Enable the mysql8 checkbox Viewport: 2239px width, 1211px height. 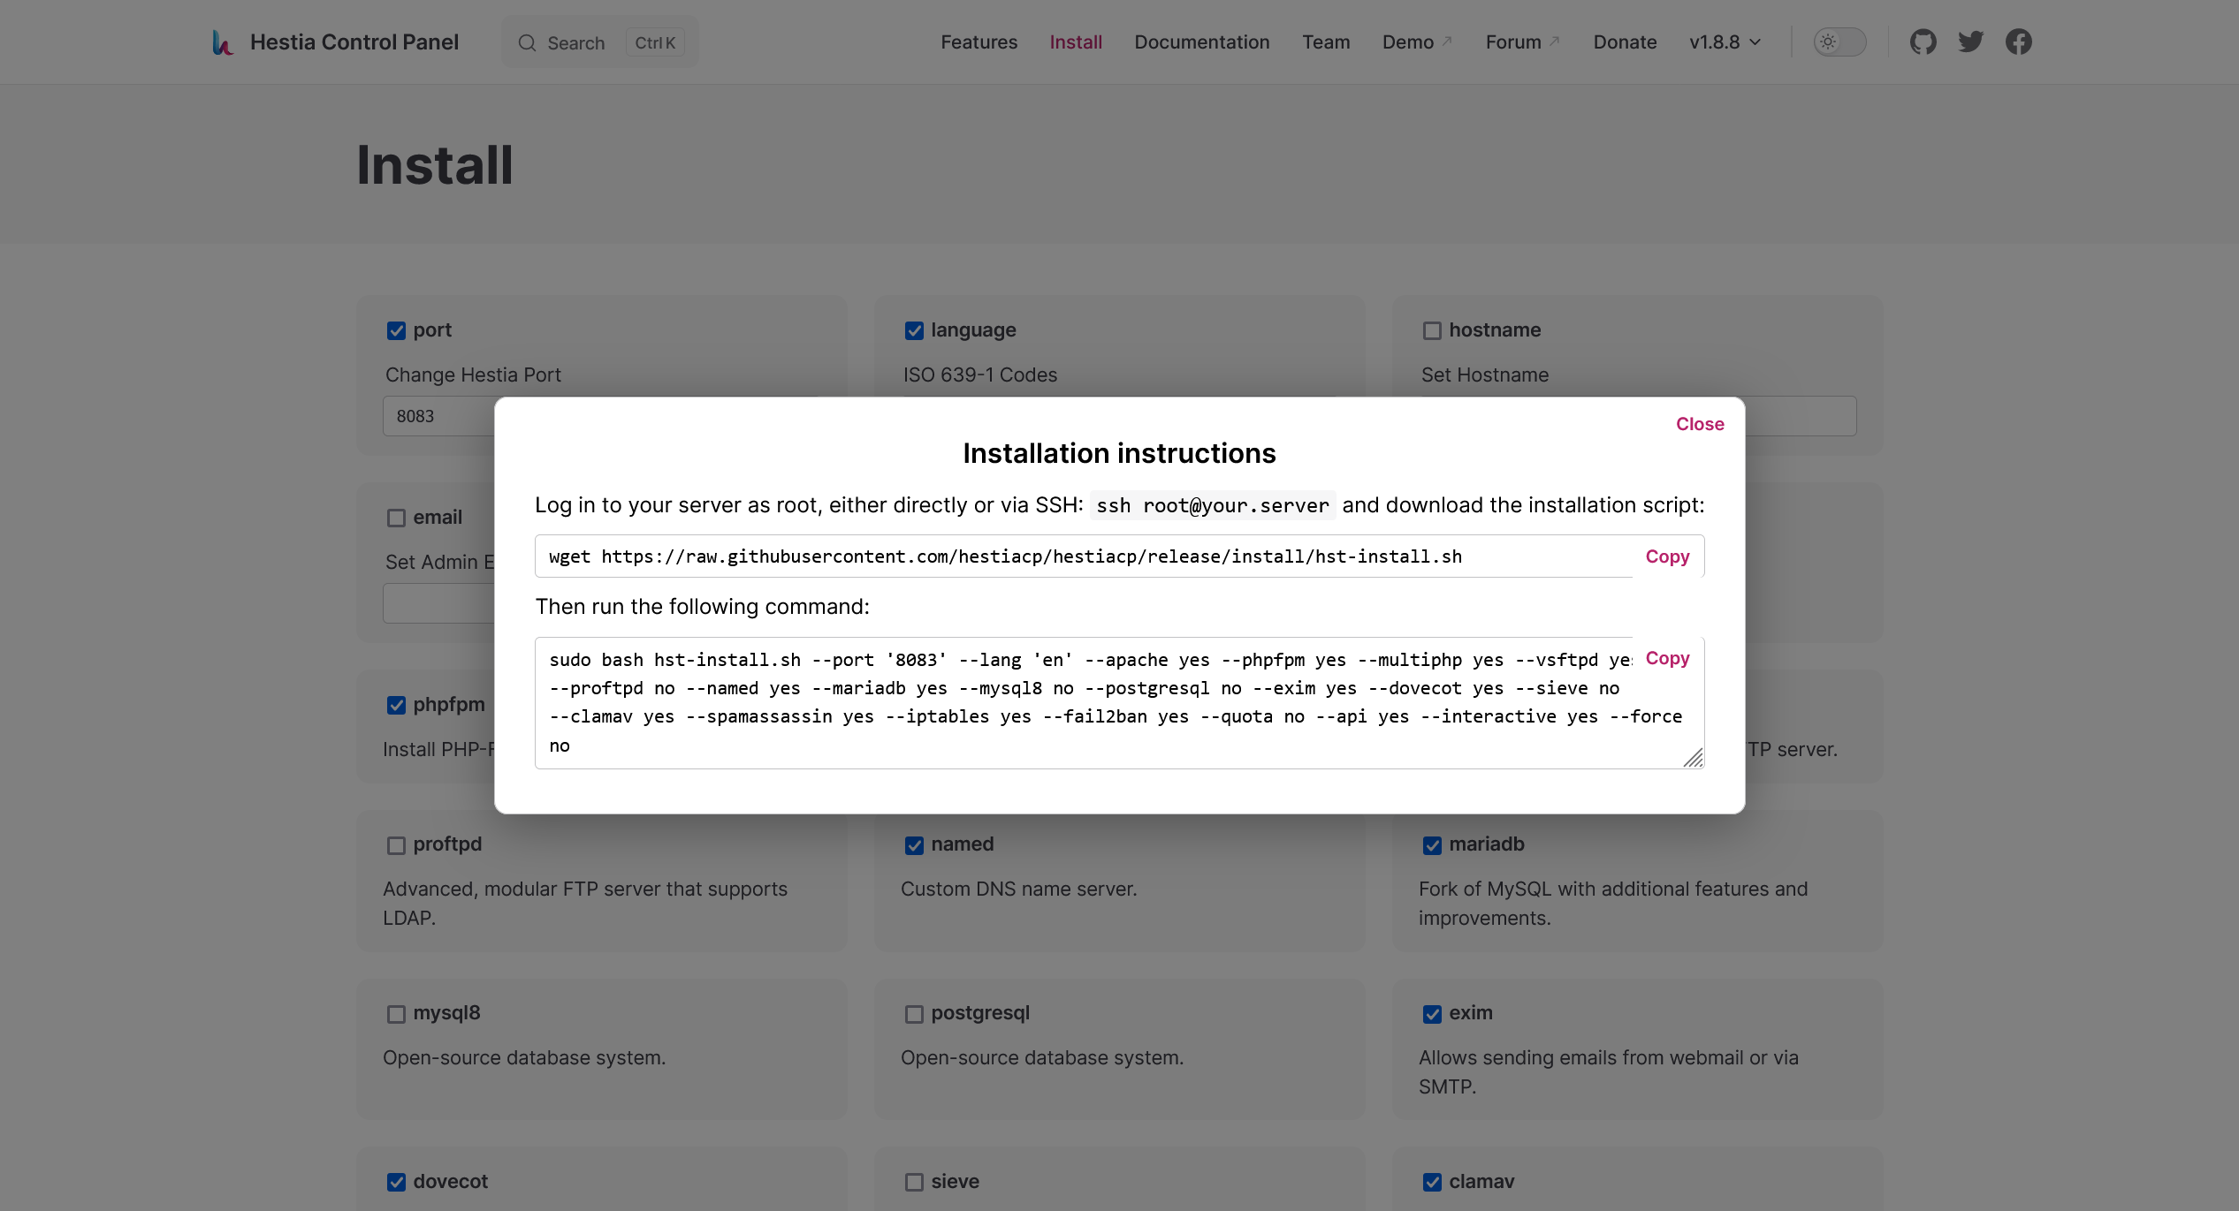(x=396, y=1014)
